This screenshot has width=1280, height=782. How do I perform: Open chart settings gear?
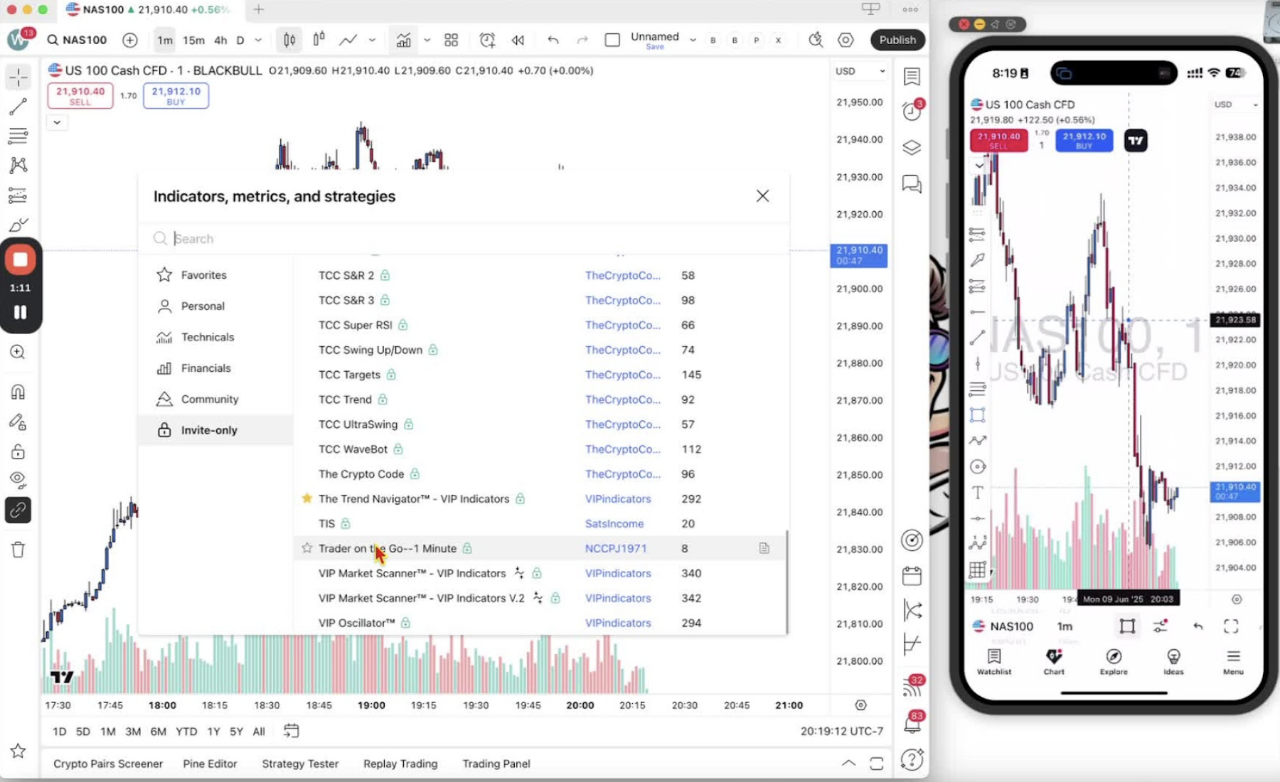click(x=846, y=40)
